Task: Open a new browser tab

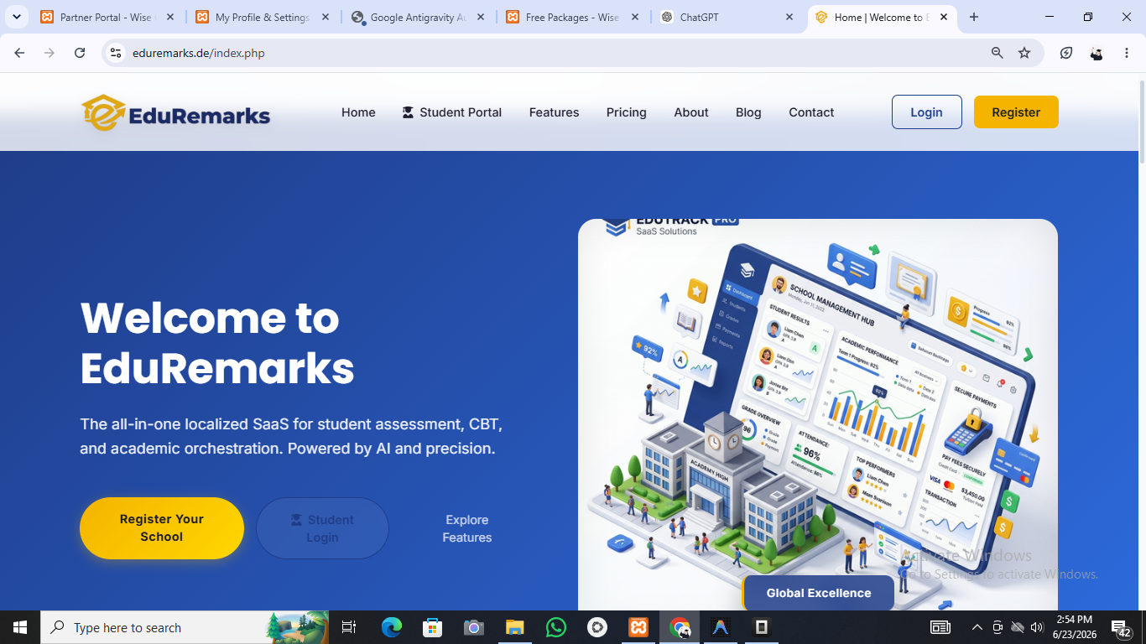Action: [x=974, y=17]
